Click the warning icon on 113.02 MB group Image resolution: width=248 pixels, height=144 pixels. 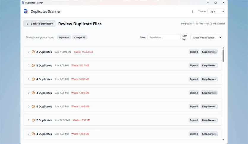tap(33, 52)
